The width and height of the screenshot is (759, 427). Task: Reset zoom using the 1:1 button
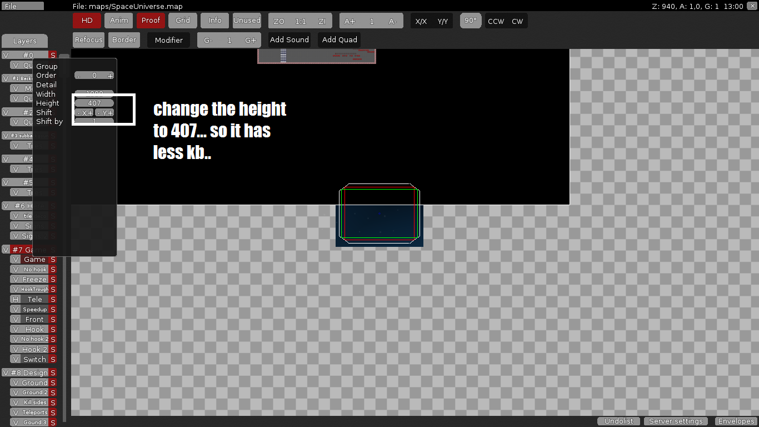[301, 21]
